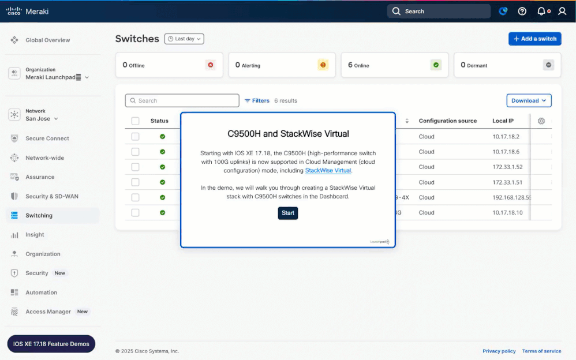Click the Automation sidebar icon

click(x=14, y=292)
